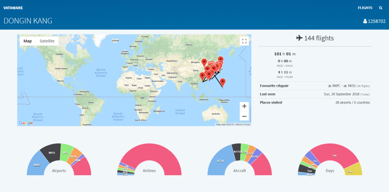Viewport: 389px width, 192px height.
Task: Click the red marker over northern Japan
Action: [x=220, y=60]
